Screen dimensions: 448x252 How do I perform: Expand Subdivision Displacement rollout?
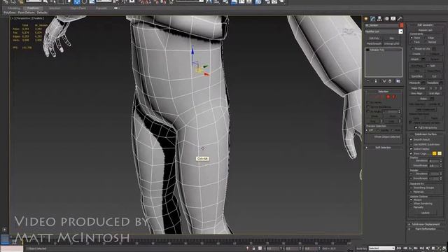(x=426, y=224)
